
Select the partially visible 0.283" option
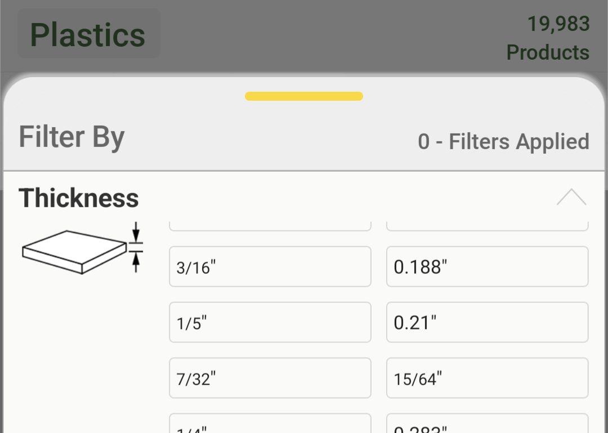[487, 425]
